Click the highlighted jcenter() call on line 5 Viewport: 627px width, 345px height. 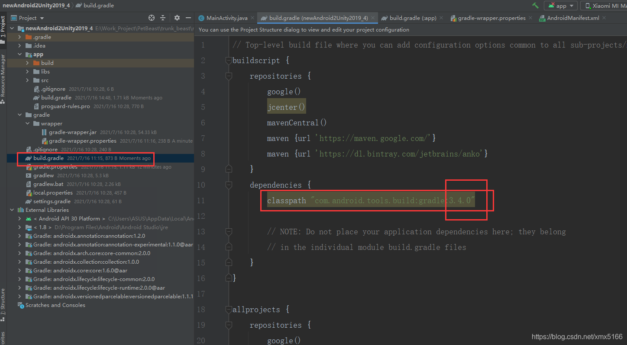(286, 107)
